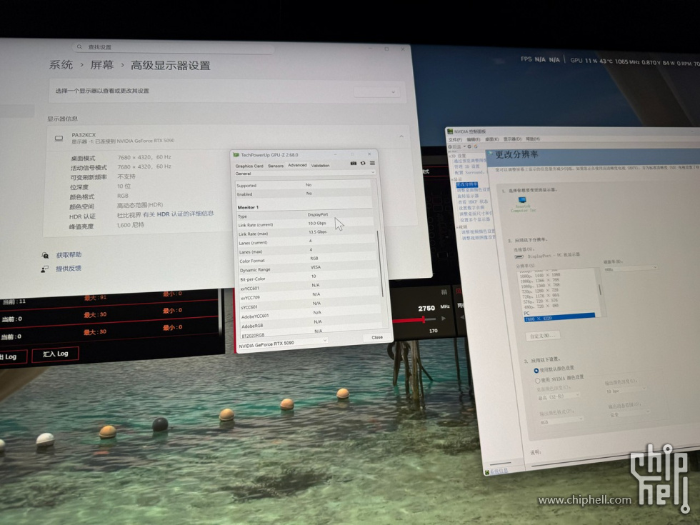This screenshot has width=700, height=525.
Task: Open the display selection dropdown in Settings
Action: click(x=376, y=91)
